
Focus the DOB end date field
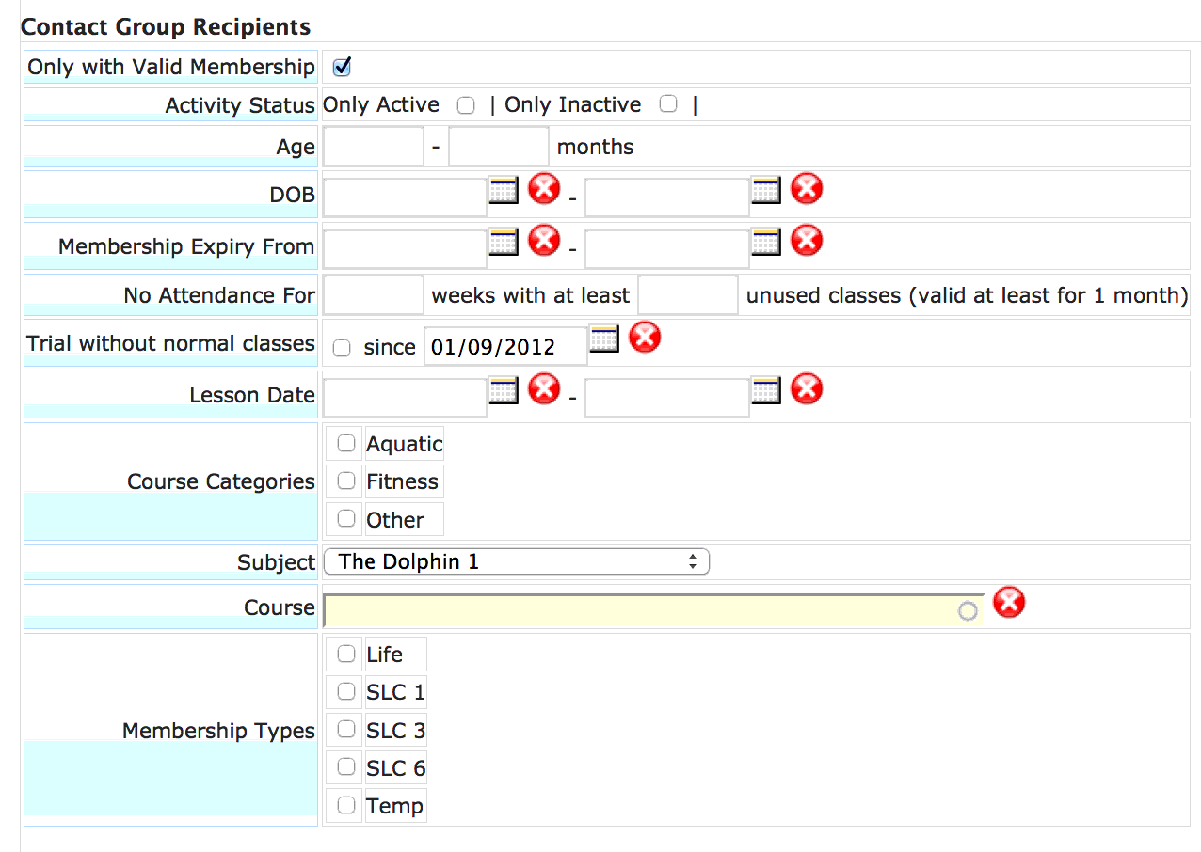click(x=667, y=197)
